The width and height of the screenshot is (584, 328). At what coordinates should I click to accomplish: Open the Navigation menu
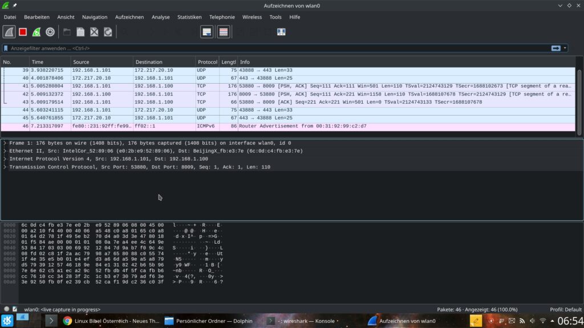95,17
